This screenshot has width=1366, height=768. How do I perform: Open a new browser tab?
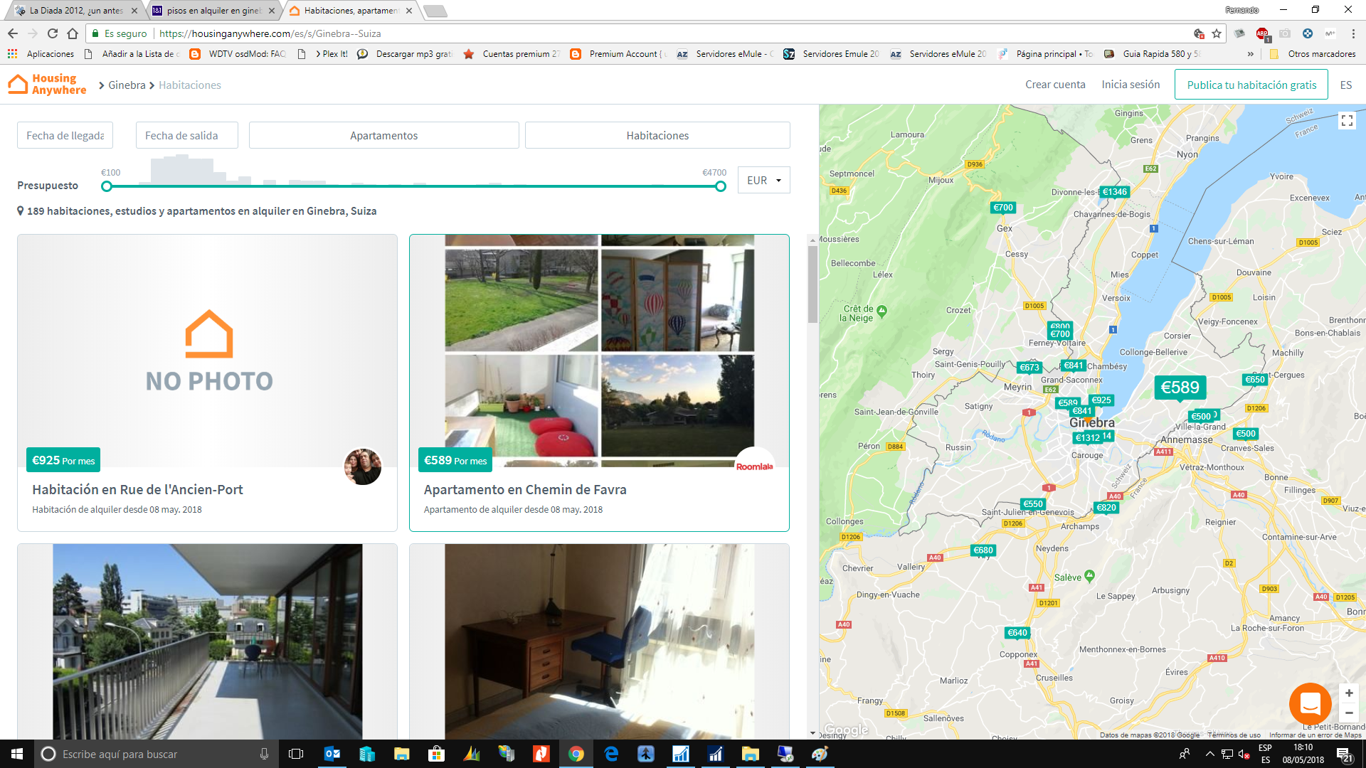[435, 11]
